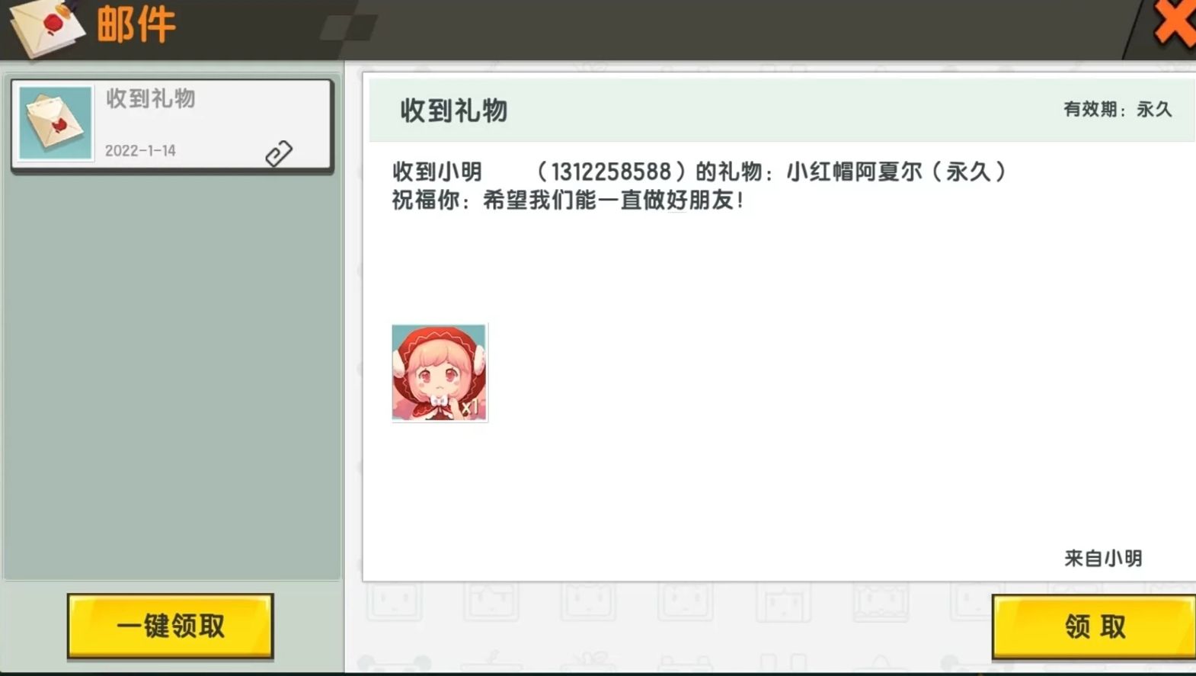
Task: Claim gift with 领取 button
Action: click(x=1094, y=626)
